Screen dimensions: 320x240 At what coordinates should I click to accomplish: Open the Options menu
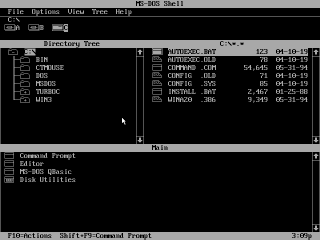click(x=45, y=11)
